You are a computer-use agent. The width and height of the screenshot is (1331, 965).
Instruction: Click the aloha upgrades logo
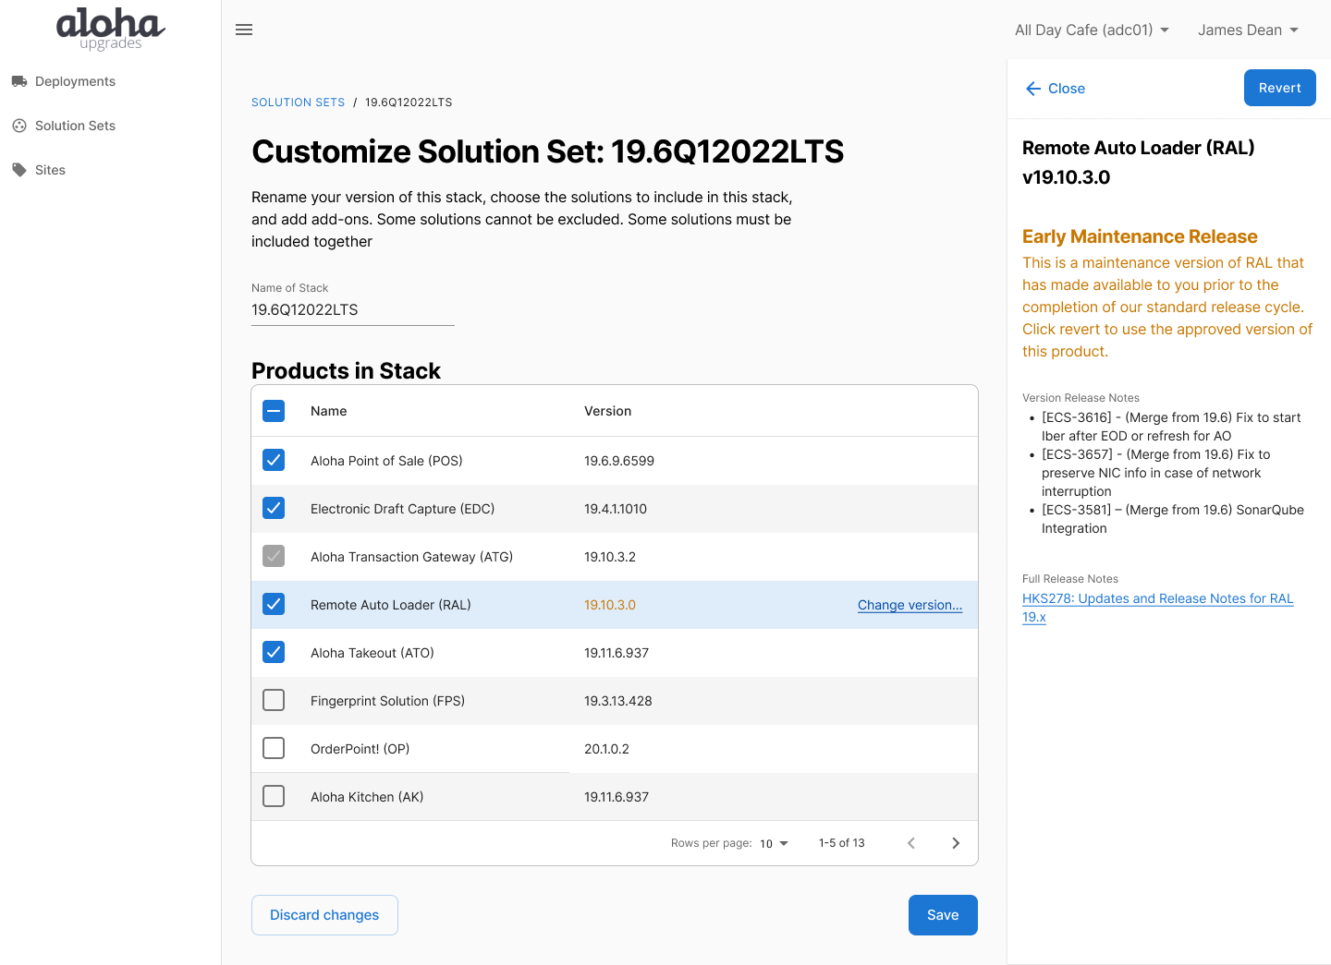110,29
